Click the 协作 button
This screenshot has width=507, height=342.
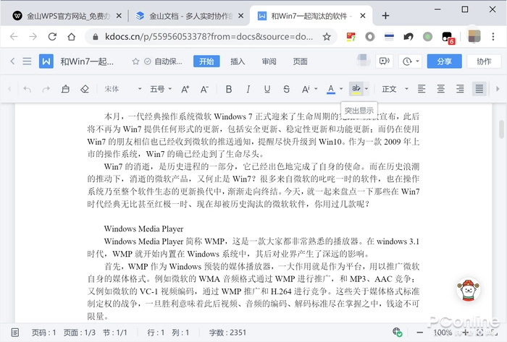click(484, 61)
